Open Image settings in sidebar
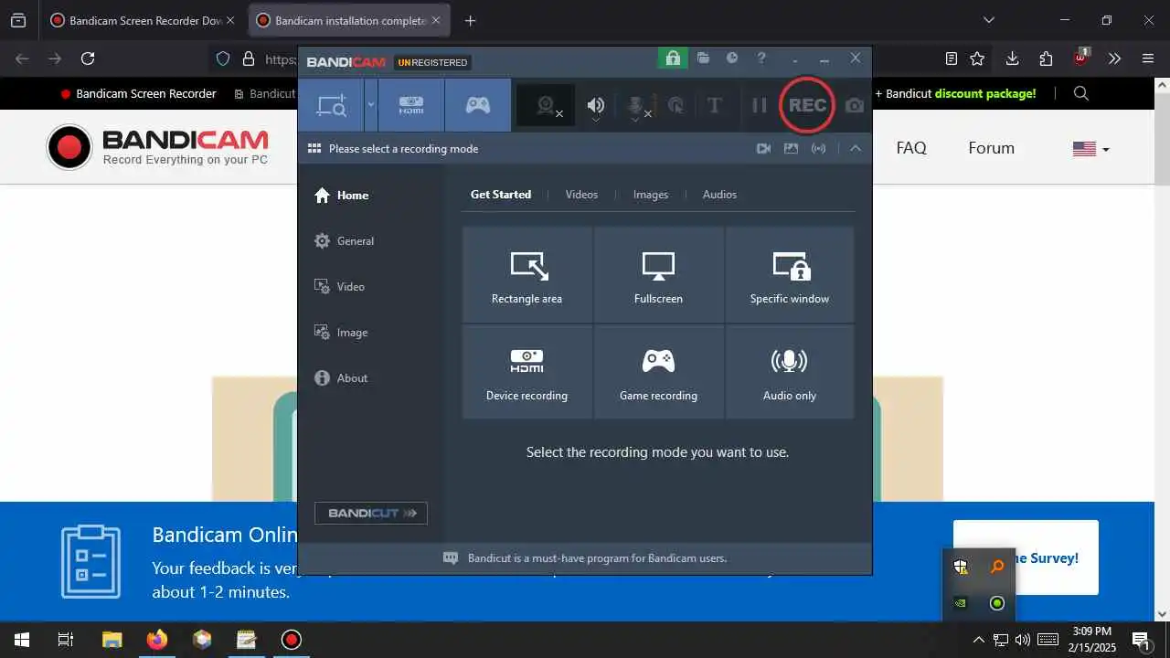 [341, 333]
